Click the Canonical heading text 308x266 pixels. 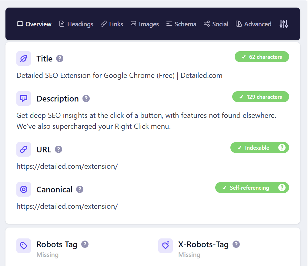click(54, 190)
